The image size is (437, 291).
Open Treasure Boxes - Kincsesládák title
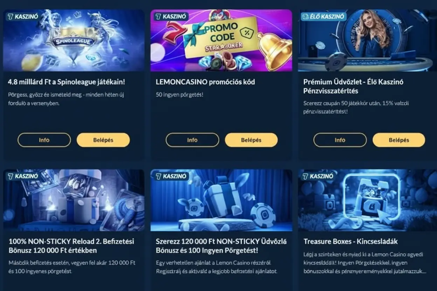pos(351,241)
